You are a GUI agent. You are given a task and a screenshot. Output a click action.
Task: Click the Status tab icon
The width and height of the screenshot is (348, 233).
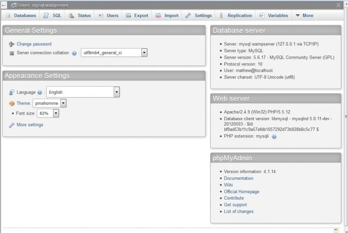tap(71, 15)
